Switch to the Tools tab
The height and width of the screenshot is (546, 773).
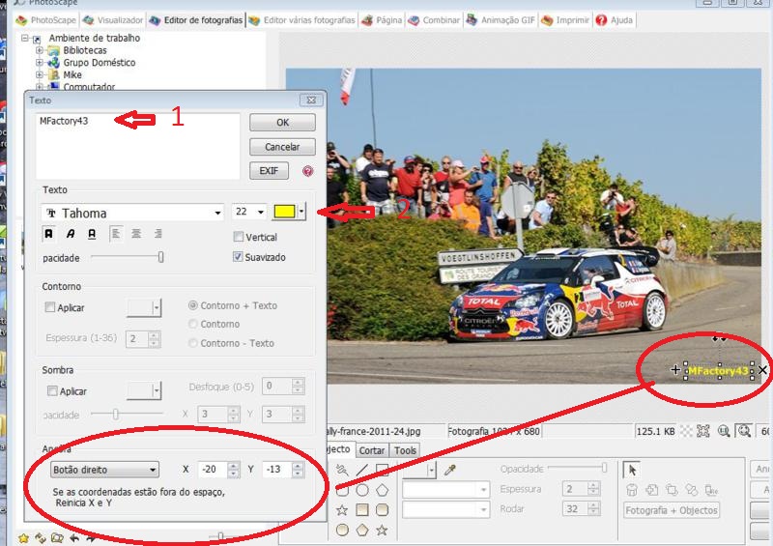coord(405,450)
